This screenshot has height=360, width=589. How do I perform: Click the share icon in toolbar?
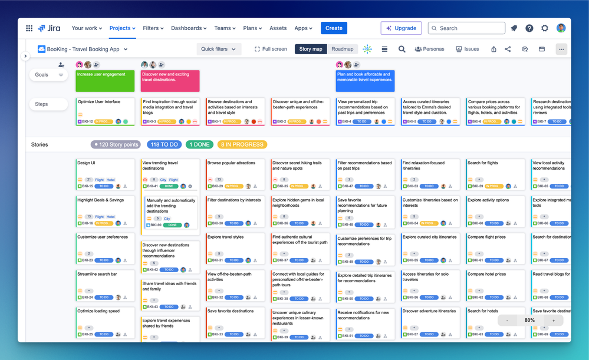click(508, 49)
